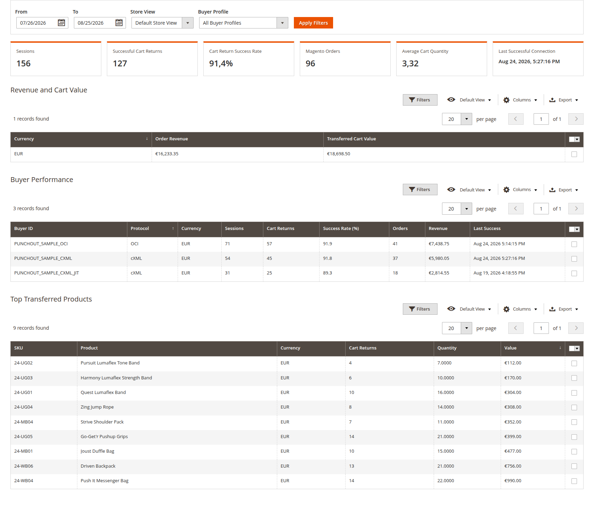Click page number field in Top Transferred Products
594x510 pixels.
(x=541, y=328)
